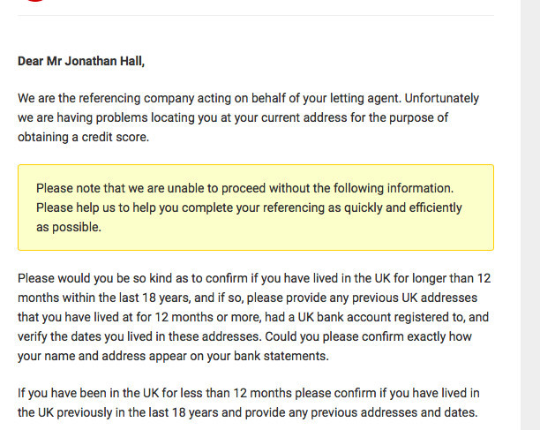Screen dimensions: 540x430
Task: Click the horizontal divider below the logo
Action: tap(256, 15)
